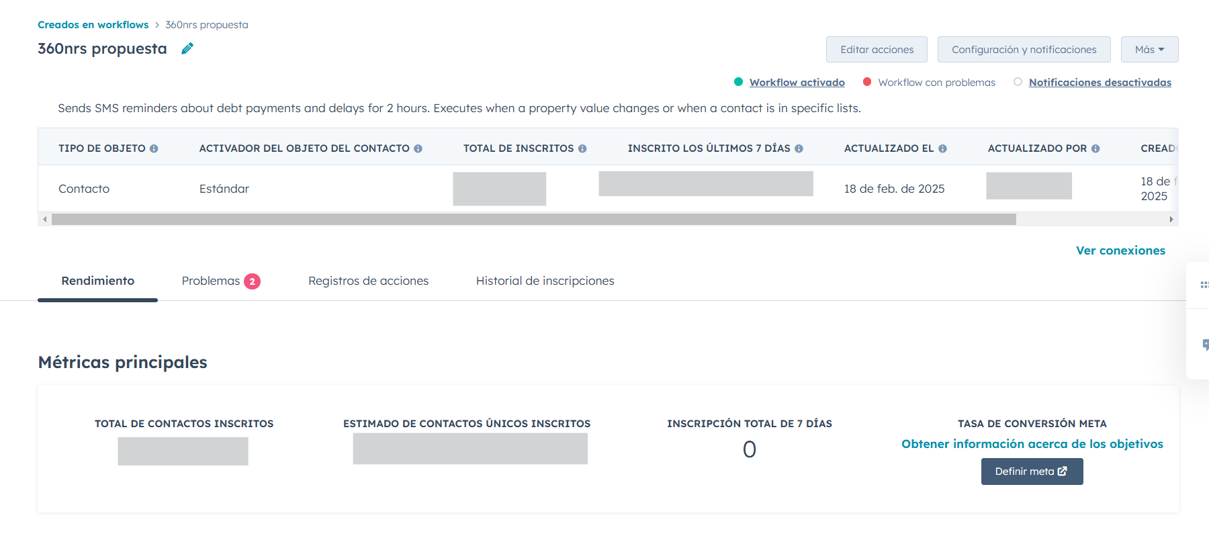Toggle the Workflow activado status
Screen dimensions: 1209x538
tap(797, 83)
